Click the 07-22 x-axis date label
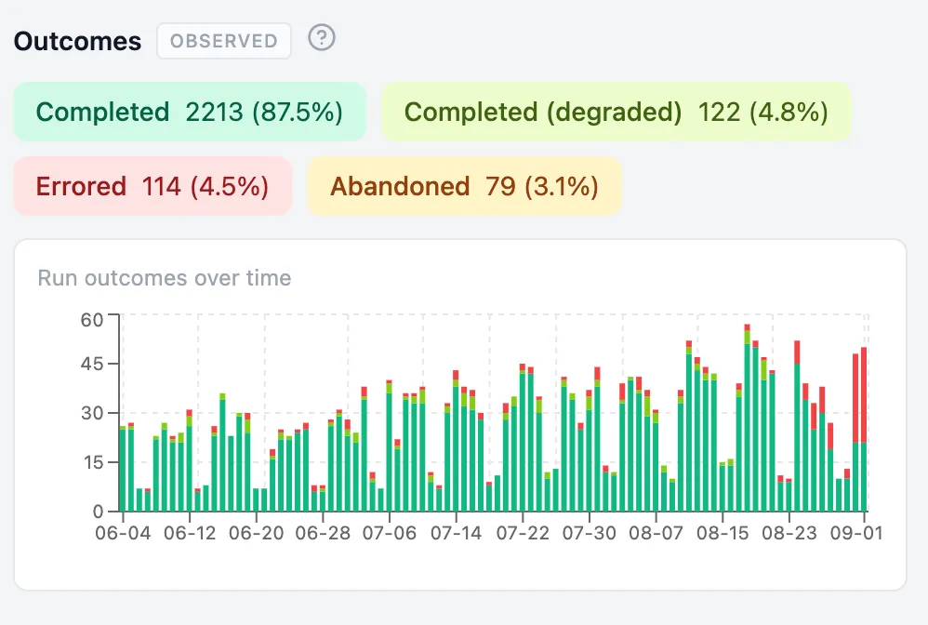928x625 pixels. click(523, 533)
